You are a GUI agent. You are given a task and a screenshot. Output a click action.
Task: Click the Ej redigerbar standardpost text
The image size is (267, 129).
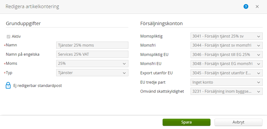click(x=38, y=86)
